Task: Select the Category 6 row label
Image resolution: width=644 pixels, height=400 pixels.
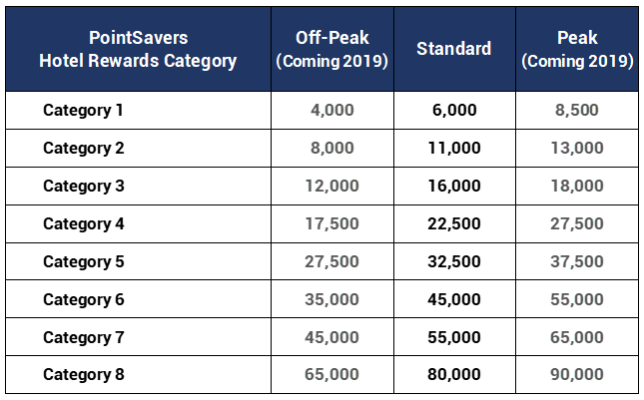Action: 84,299
